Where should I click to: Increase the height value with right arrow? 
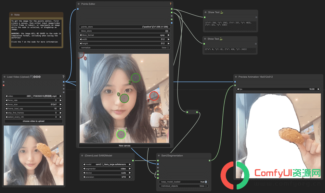168,44
